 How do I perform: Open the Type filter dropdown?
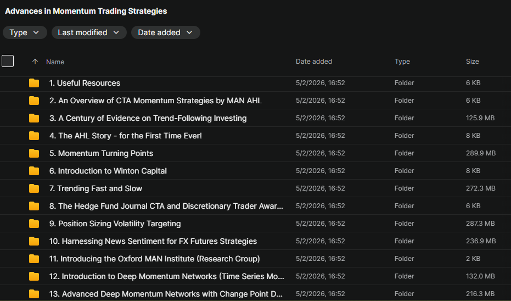[25, 32]
